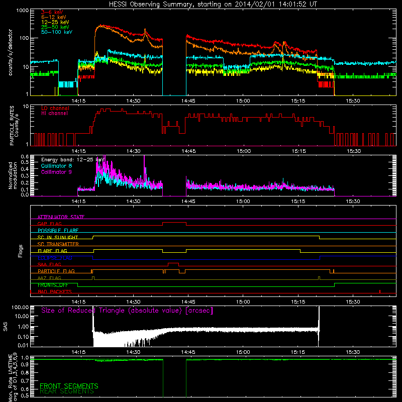
Task: Click the HI channel legend label
Action: [54, 113]
